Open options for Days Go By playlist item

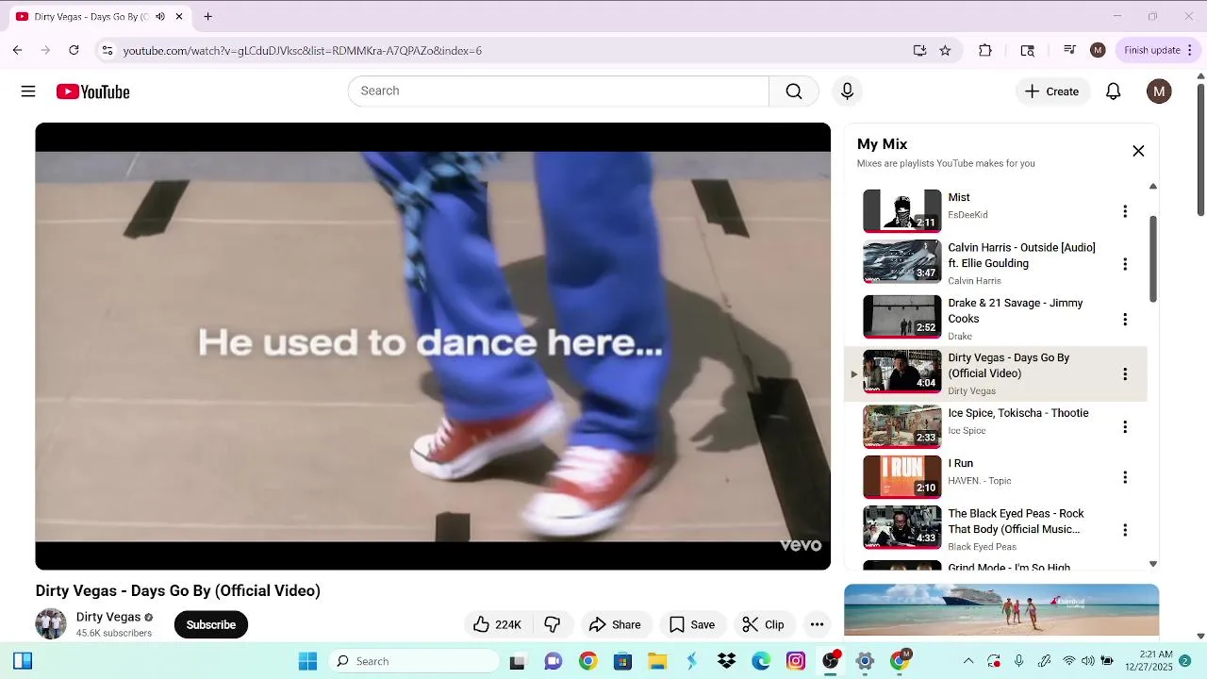click(1124, 374)
